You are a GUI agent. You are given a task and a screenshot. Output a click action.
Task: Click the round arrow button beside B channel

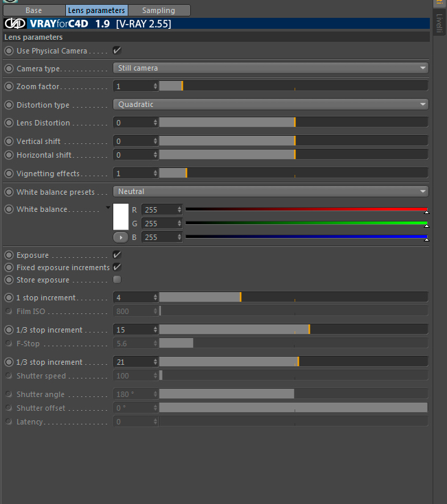tap(121, 237)
